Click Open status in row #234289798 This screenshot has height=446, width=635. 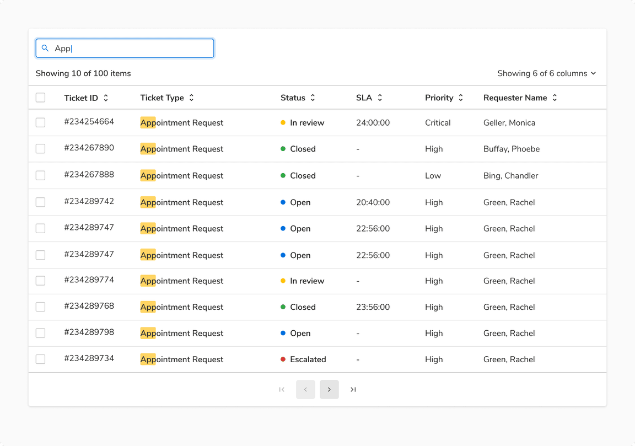(x=300, y=333)
